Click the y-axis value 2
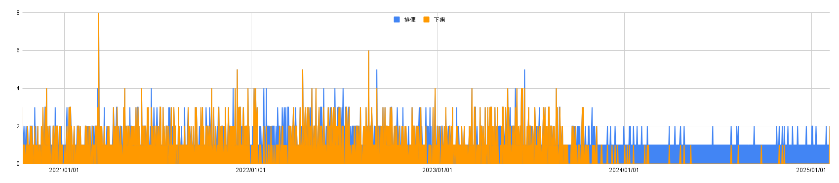Viewport: 839px width, 183px height. [18, 126]
